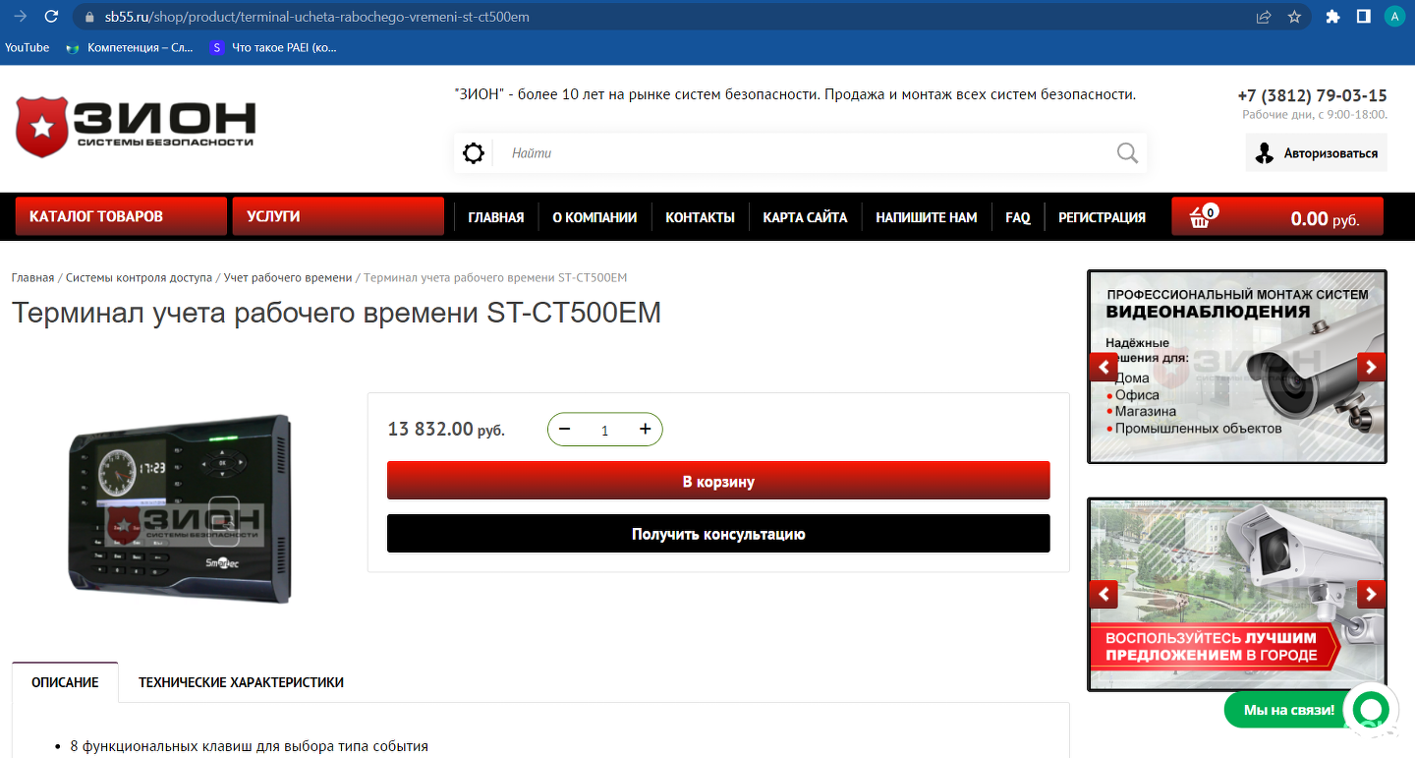The width and height of the screenshot is (1415, 758).
Task: Click the cart total 0.00 руб.
Action: pyautogui.click(x=1325, y=219)
